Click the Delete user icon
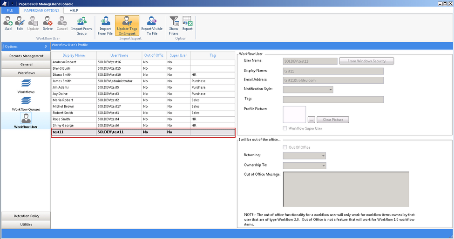The image size is (454, 239). [47, 23]
